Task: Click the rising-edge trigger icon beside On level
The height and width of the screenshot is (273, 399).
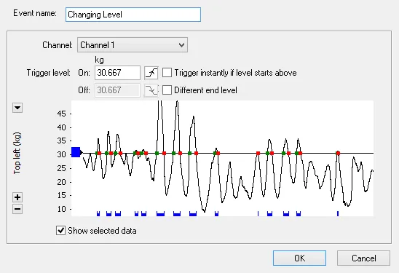Action: point(151,73)
